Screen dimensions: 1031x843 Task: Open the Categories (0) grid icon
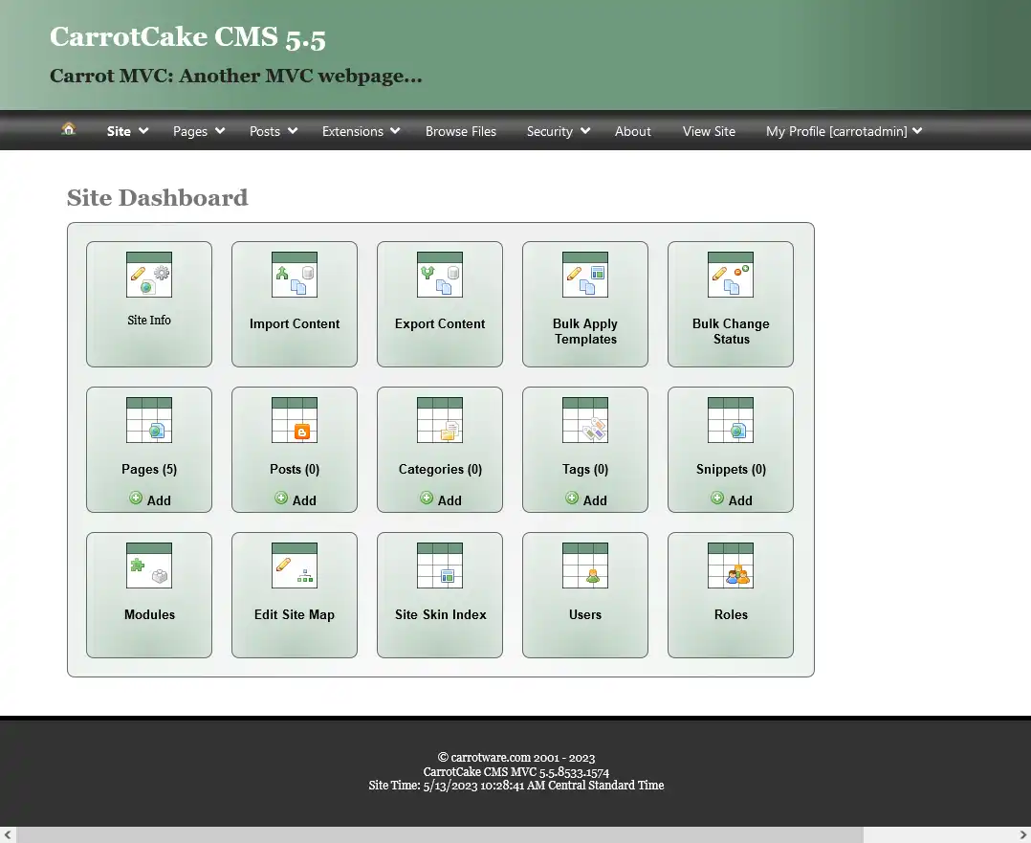tap(440, 420)
